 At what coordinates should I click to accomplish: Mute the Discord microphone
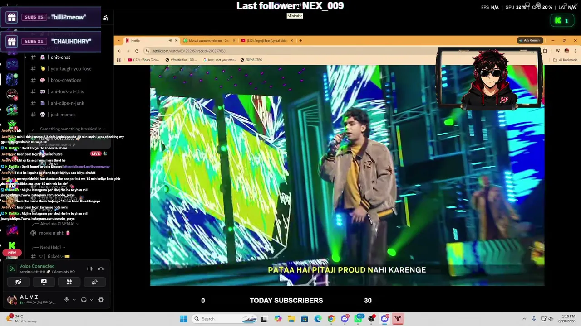pyautogui.click(x=66, y=300)
